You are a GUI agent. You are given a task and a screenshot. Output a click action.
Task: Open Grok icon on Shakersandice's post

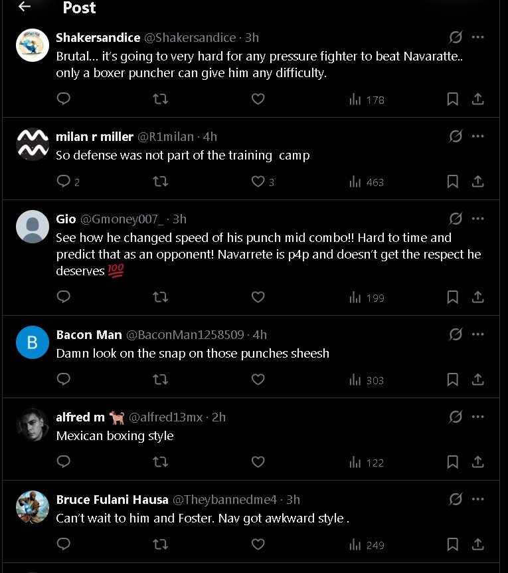click(x=456, y=37)
